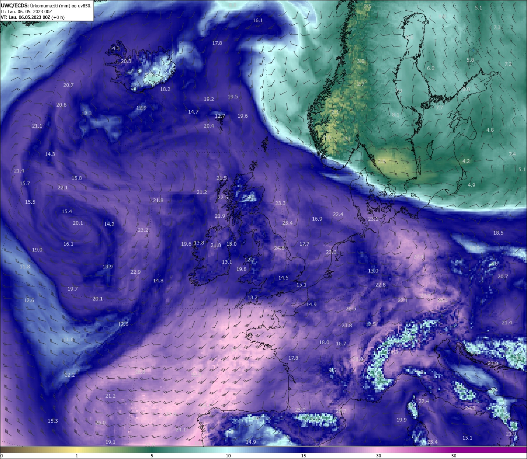
Task: Select the 16.9 value in the North Sea
Action: pos(317,219)
